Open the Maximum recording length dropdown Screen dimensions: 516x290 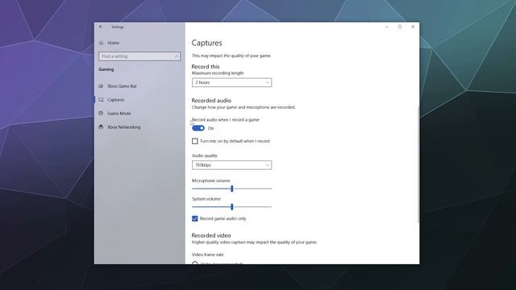(x=231, y=82)
